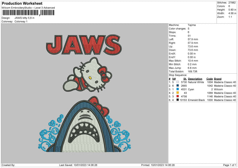Click the Stitches value 27882

232,3
